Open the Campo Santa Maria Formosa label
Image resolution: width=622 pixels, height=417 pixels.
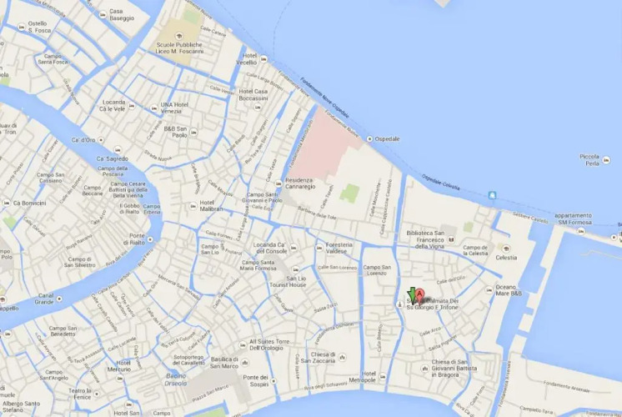(x=258, y=265)
